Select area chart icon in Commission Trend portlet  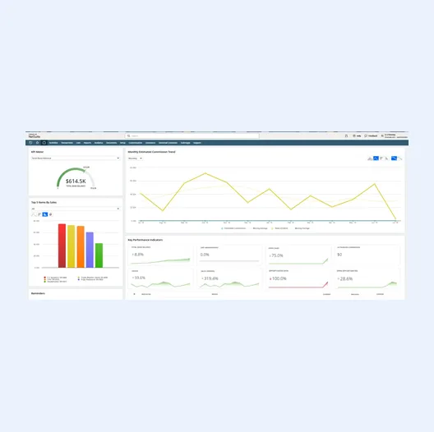click(370, 159)
